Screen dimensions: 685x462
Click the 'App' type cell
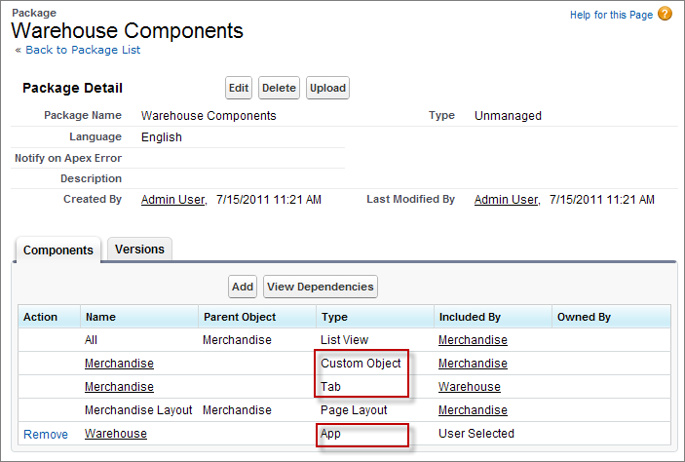point(330,434)
